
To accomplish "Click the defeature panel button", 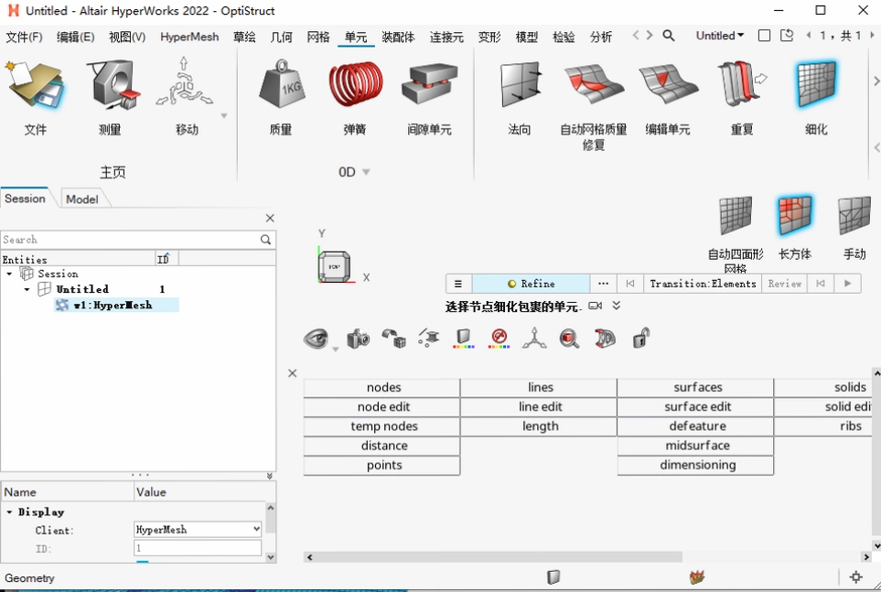I will click(x=695, y=426).
